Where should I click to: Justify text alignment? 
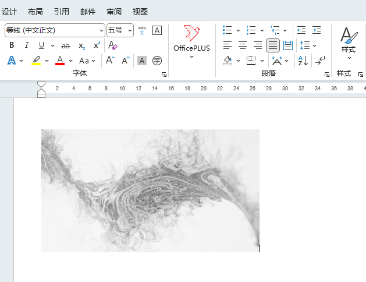point(273,45)
